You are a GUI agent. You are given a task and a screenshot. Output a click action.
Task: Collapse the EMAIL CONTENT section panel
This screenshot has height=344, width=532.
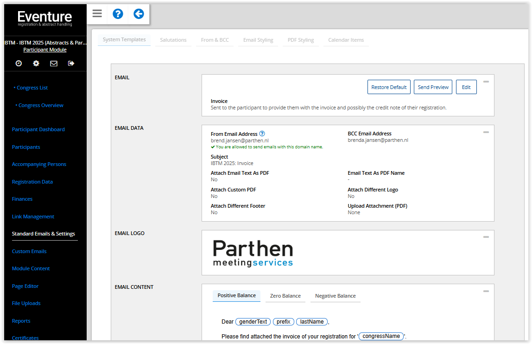pos(486,291)
